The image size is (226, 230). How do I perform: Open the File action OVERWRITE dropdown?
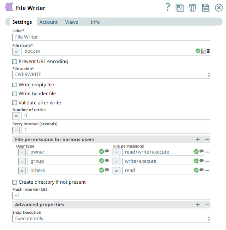111,75
